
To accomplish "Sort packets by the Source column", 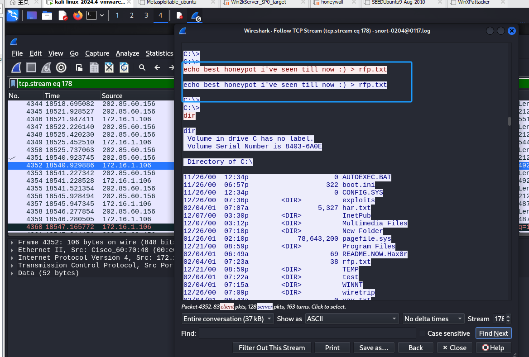I will [x=137, y=96].
